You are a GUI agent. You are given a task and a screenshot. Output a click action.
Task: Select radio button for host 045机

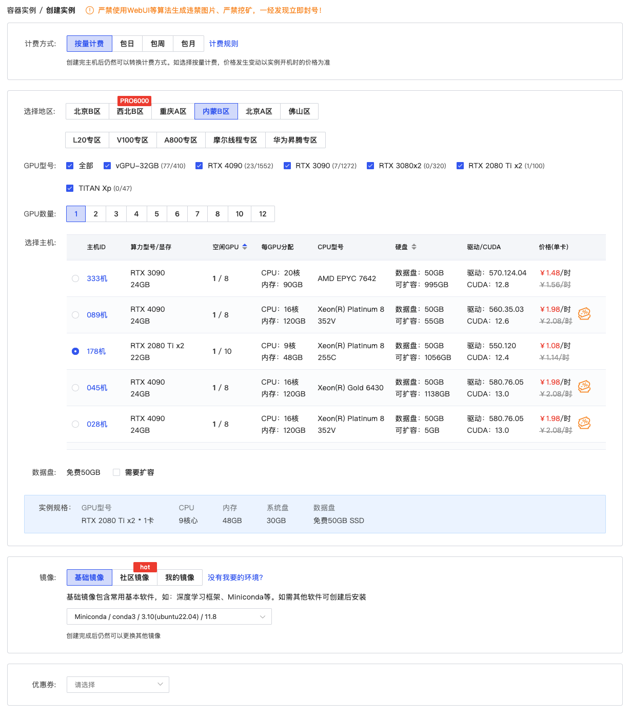point(75,388)
